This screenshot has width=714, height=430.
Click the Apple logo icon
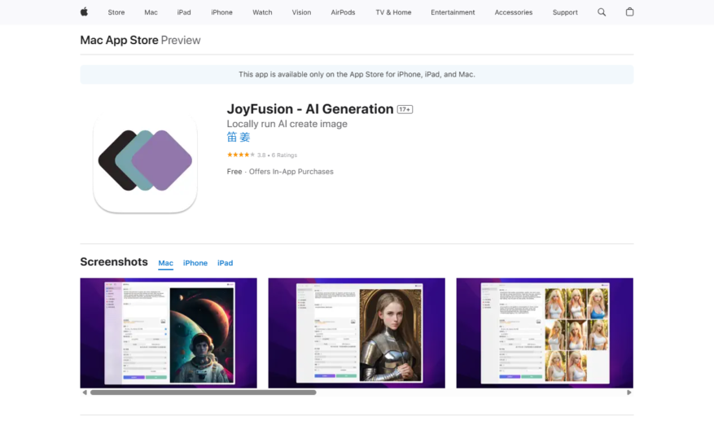(84, 12)
